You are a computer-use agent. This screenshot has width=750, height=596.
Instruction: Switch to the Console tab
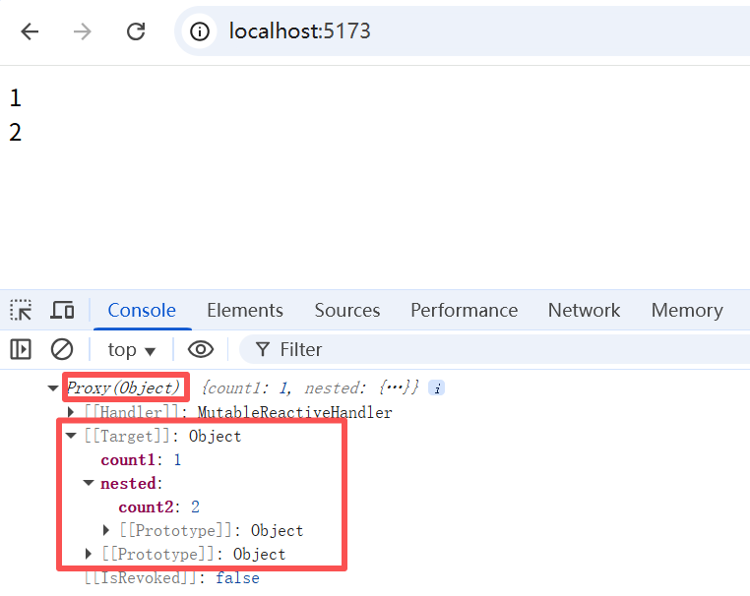point(142,311)
